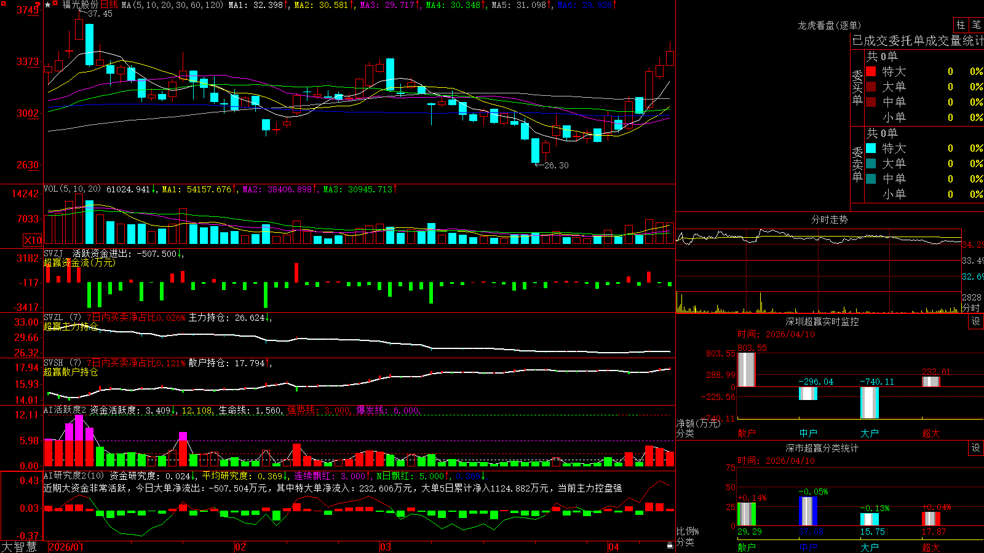Click the 龙虎看盘(逐单) panel title

[x=829, y=25]
